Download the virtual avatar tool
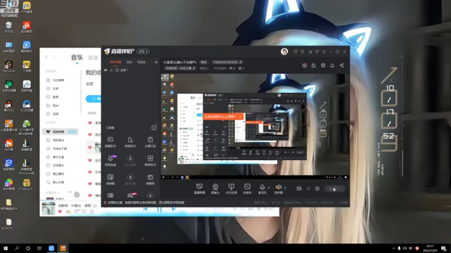Screen dimensions: 451x253 coord(130,179)
